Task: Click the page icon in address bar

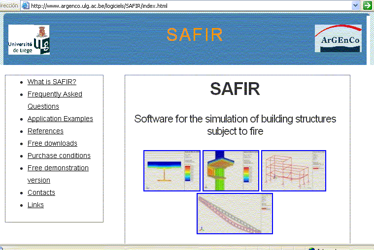Action: 25,6
